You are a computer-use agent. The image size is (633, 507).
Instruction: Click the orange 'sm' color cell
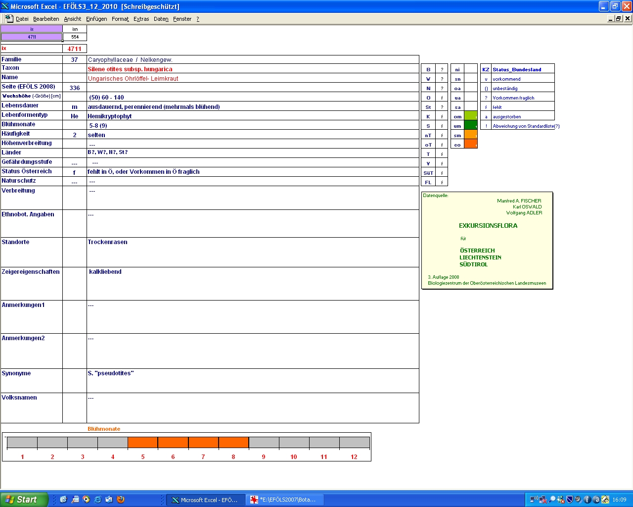(x=471, y=135)
